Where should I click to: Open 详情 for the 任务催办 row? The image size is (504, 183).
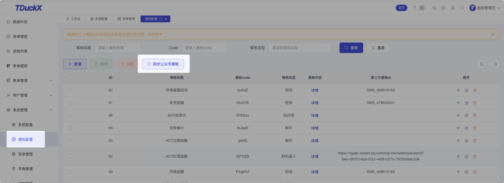tap(315, 128)
